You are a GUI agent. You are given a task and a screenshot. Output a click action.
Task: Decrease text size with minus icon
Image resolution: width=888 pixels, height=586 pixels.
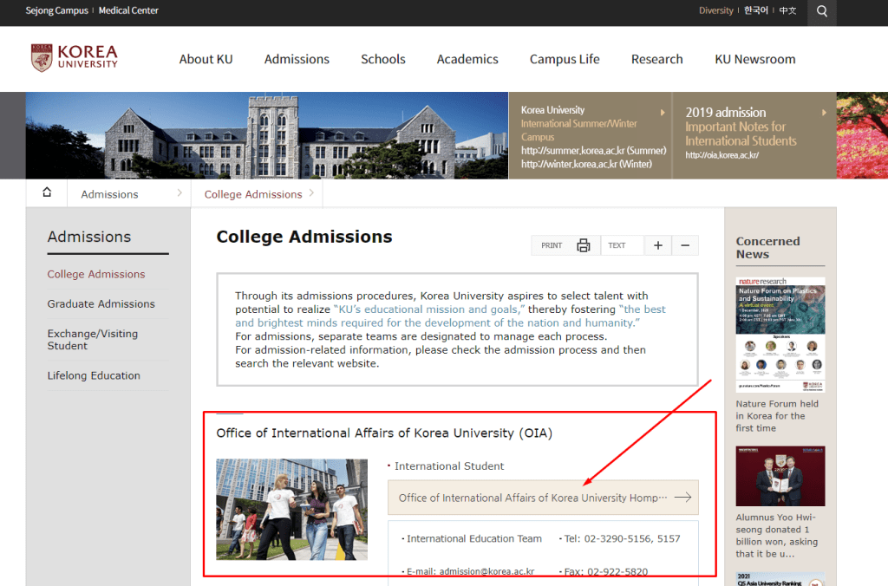685,245
